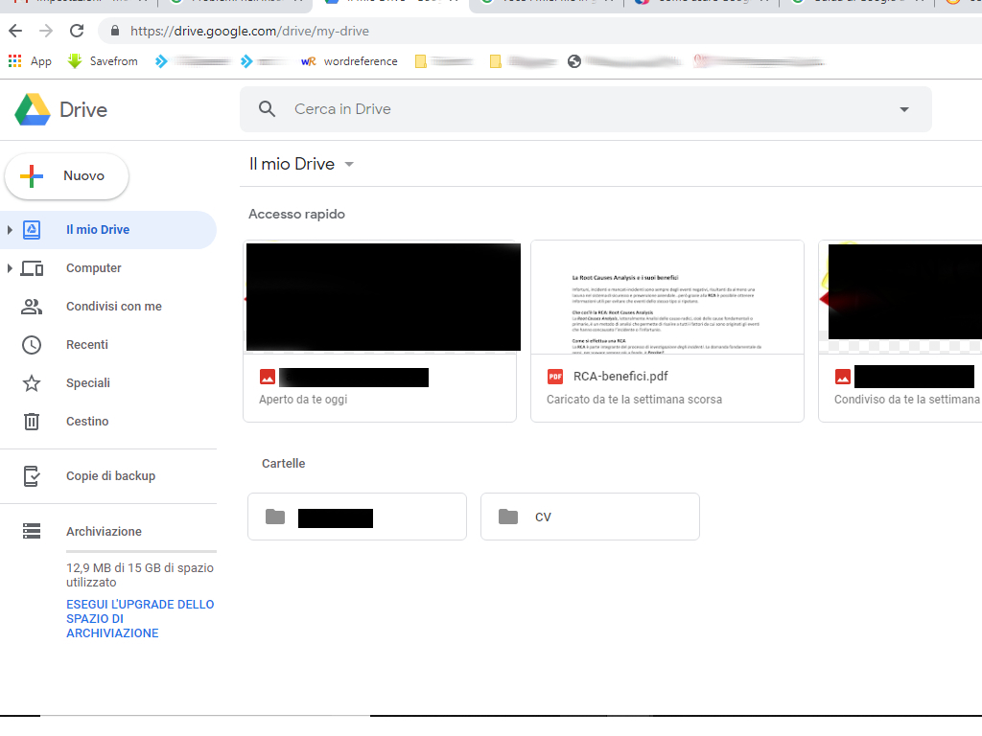Click the magnifier search icon
This screenshot has height=736, width=982.
pos(268,109)
